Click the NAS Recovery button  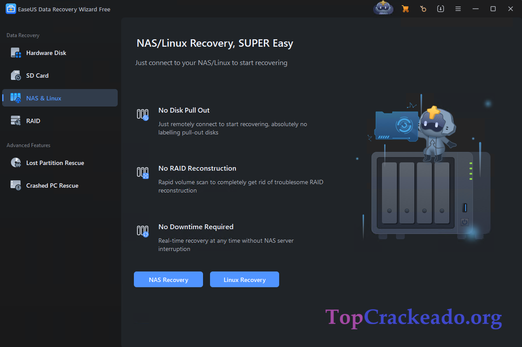point(168,279)
